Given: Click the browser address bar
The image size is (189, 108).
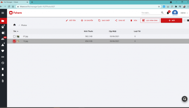Looking at the screenshot, I should pos(88,7).
